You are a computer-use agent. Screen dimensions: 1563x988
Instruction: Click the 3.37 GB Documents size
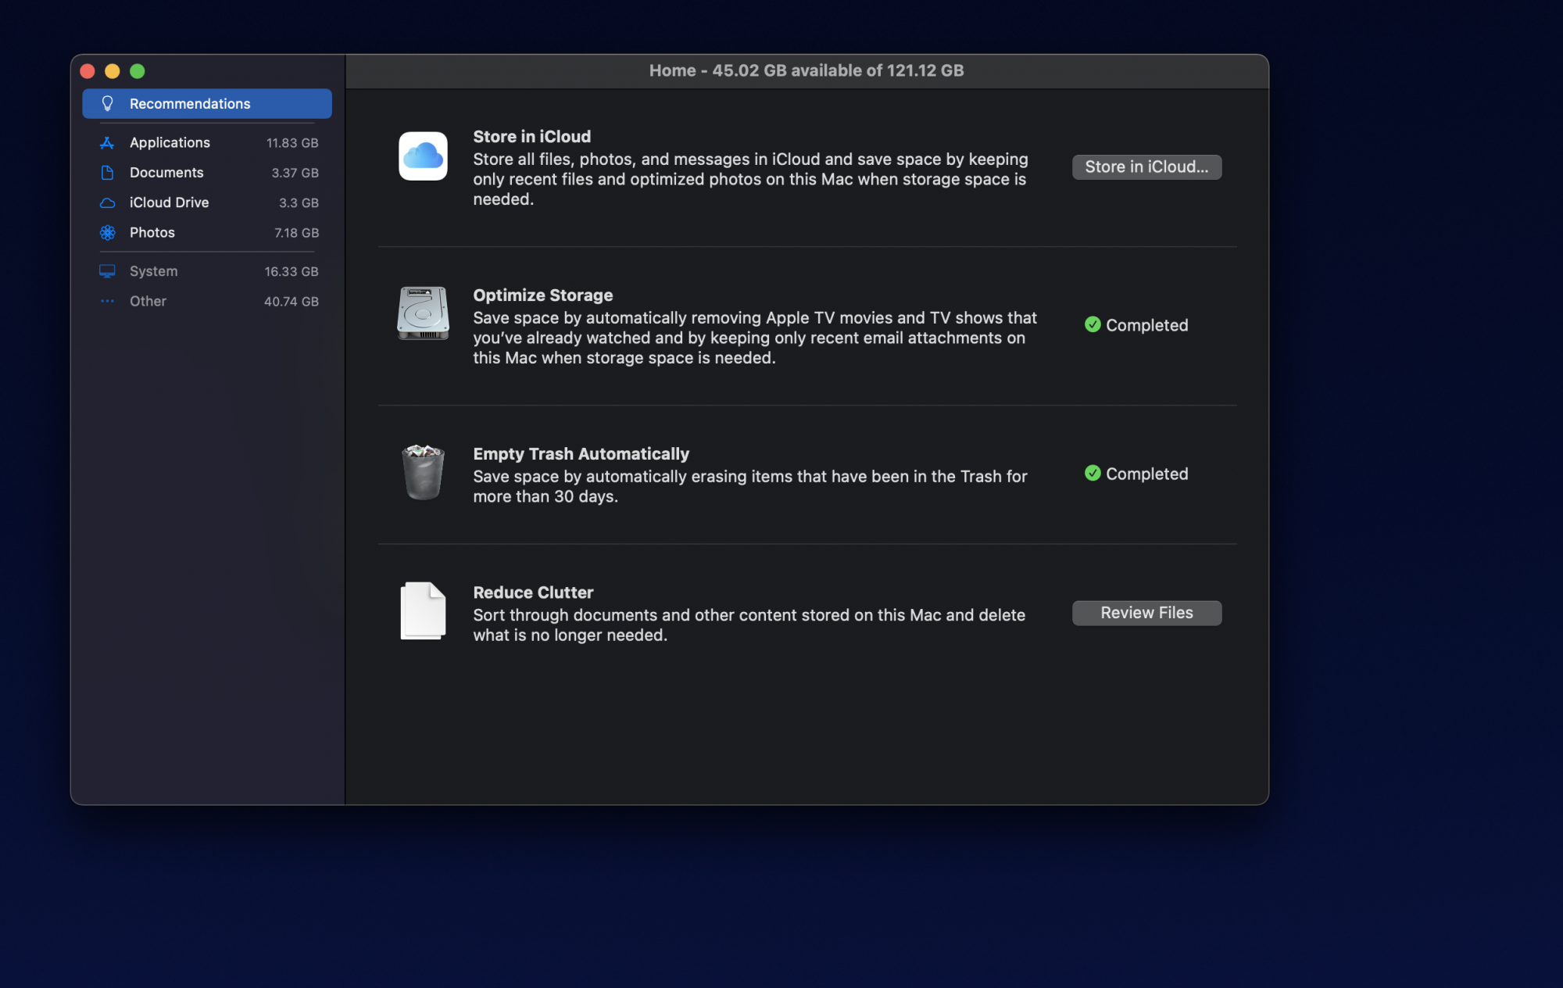pos(295,173)
